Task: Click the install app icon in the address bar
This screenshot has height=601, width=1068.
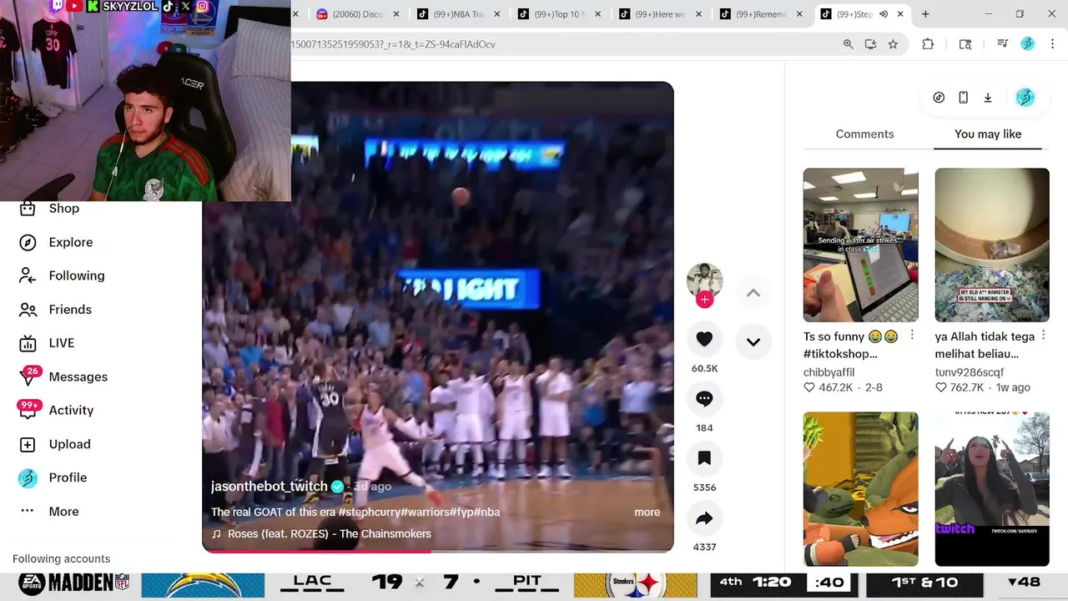Action: (870, 44)
